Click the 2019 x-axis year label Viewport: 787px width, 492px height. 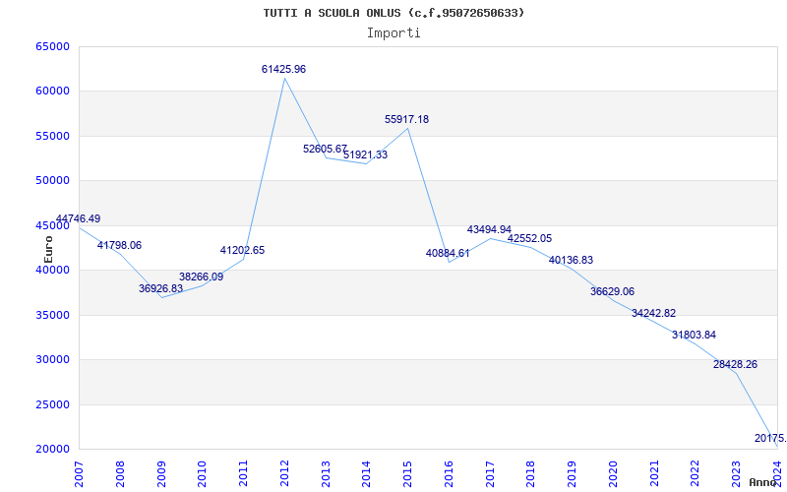click(573, 474)
